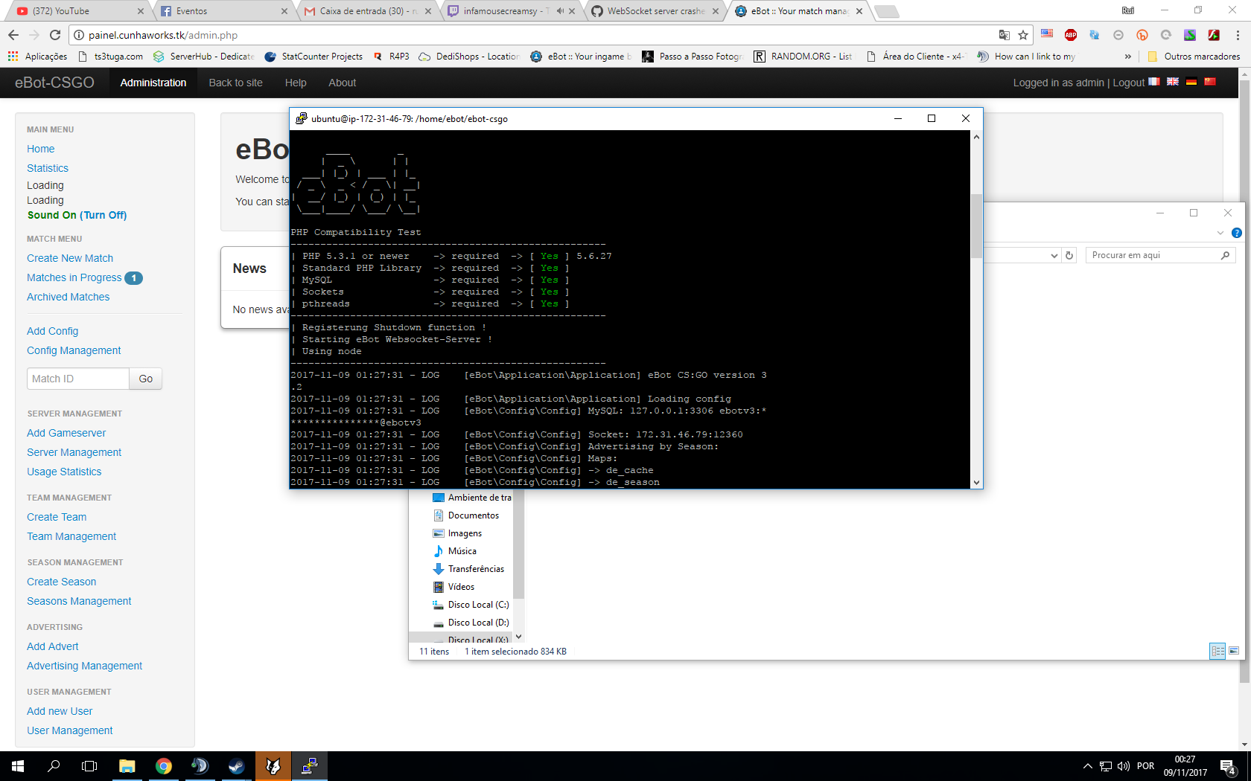This screenshot has height=781, width=1251.
Task: Bookmark the current page with the star
Action: (x=1022, y=34)
